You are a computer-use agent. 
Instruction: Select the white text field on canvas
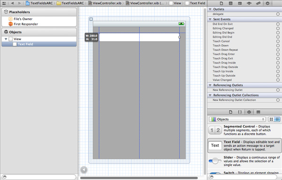[x=139, y=37]
